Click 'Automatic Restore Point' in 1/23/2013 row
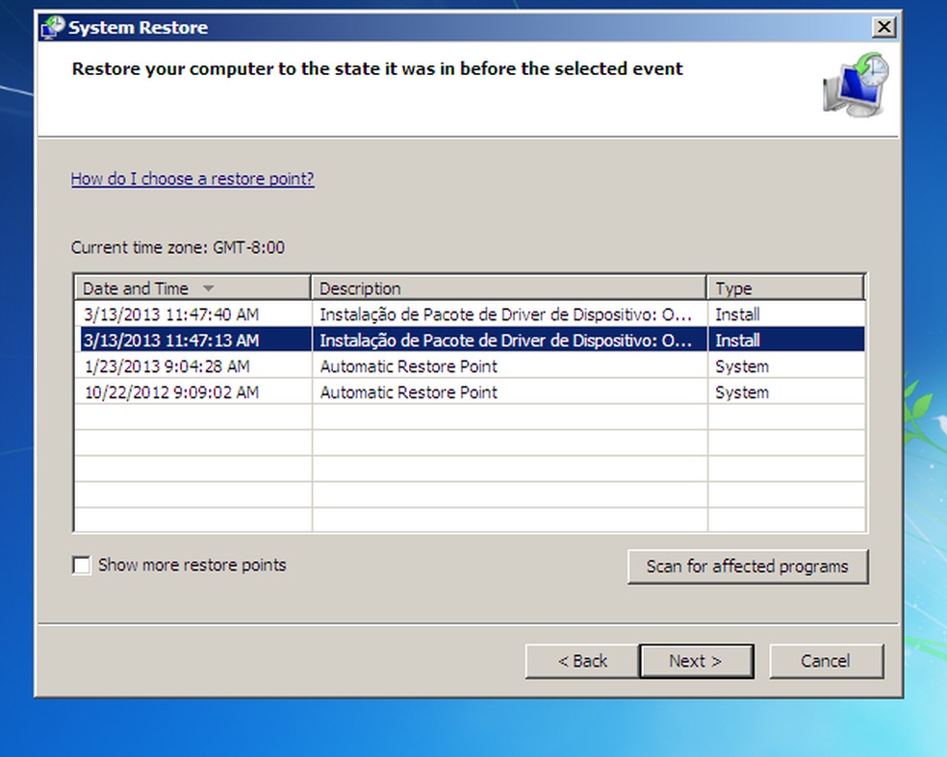This screenshot has width=947, height=757. coord(409,366)
